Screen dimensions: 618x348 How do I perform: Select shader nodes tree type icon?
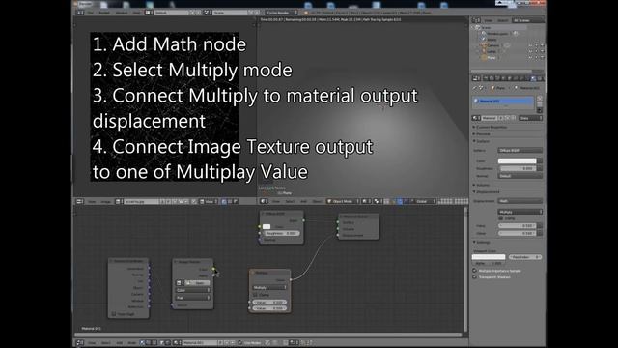pos(142,343)
